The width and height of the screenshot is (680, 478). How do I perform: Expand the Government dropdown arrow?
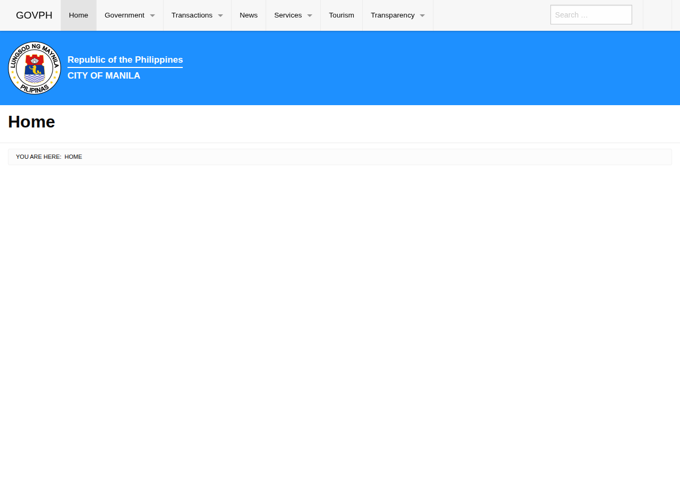(152, 15)
